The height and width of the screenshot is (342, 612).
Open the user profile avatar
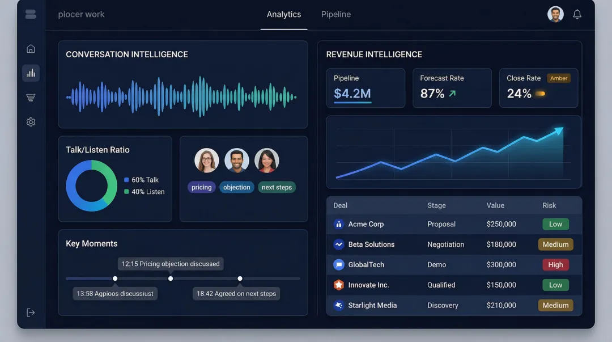(556, 14)
